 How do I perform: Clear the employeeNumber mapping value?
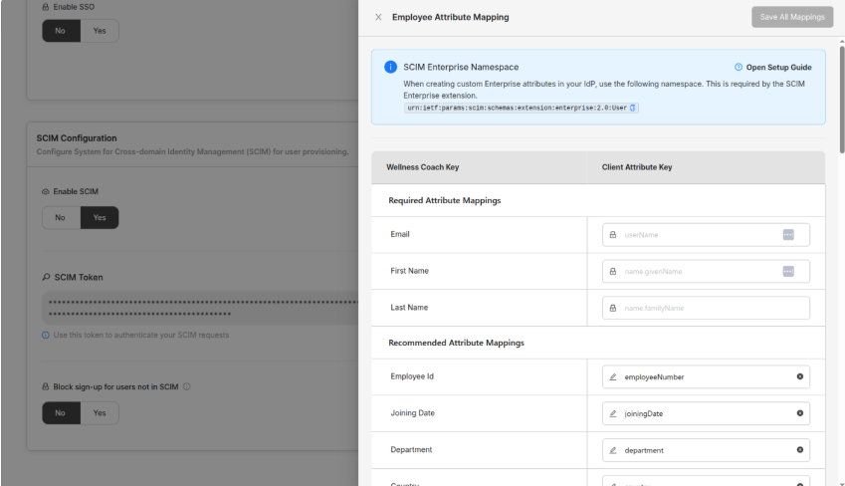(x=799, y=377)
